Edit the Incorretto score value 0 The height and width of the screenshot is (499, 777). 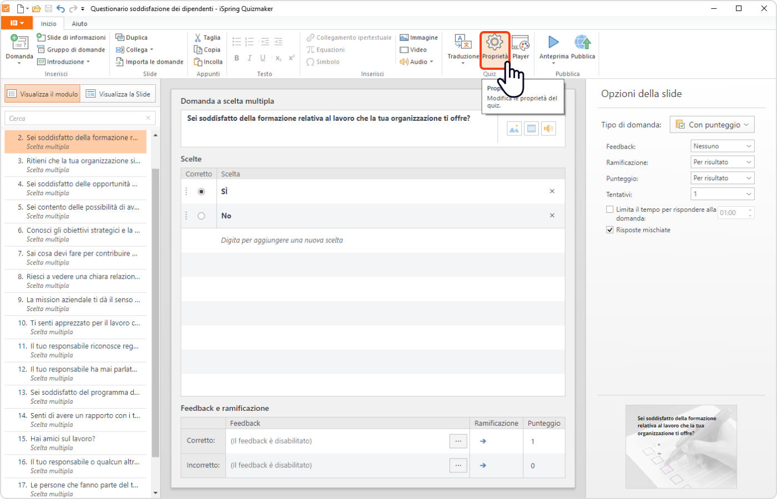544,466
